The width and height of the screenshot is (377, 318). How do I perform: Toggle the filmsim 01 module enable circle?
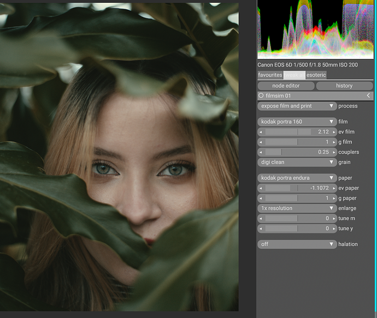261,96
